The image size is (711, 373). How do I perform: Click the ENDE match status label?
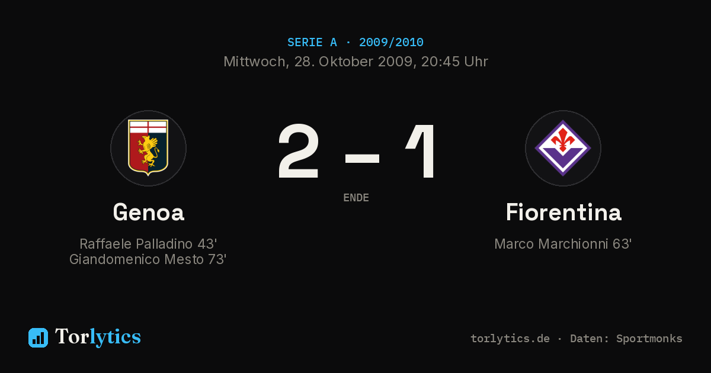click(356, 198)
